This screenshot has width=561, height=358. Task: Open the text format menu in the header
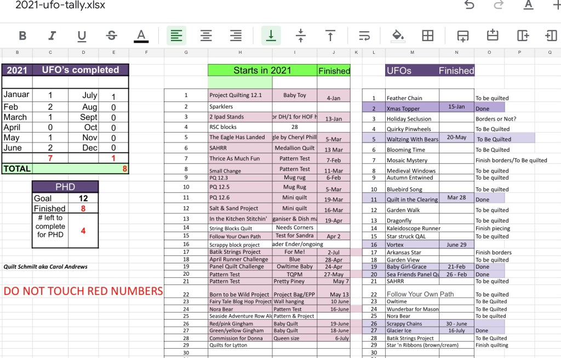(x=528, y=5)
